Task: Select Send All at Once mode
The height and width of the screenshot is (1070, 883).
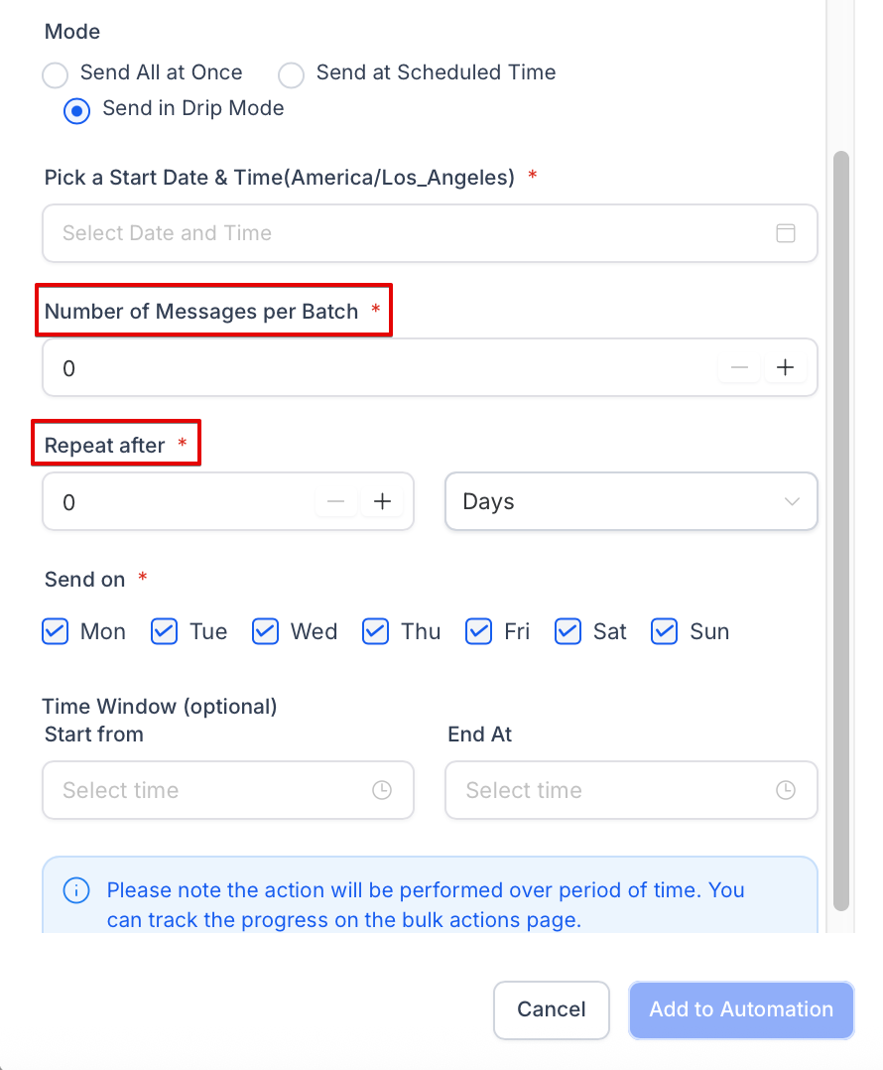Action: [56, 74]
